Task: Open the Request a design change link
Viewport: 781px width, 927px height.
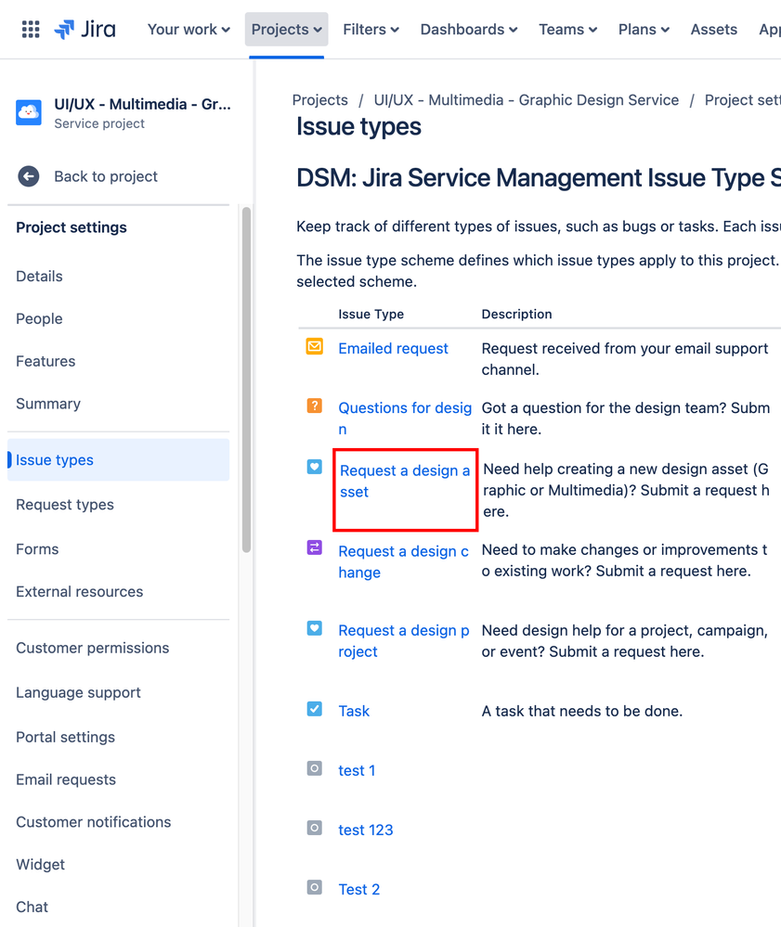Action: click(x=404, y=561)
